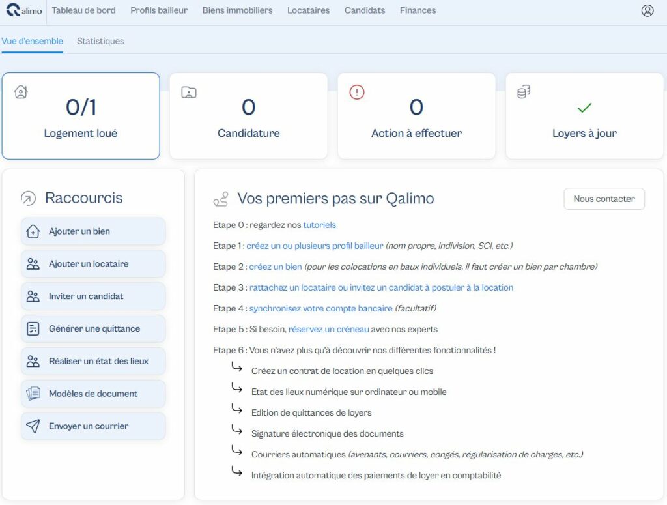
Task: Open the tutoriels link in Etape 0
Action: [319, 225]
